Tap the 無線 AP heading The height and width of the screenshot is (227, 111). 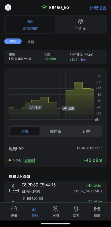point(16,148)
